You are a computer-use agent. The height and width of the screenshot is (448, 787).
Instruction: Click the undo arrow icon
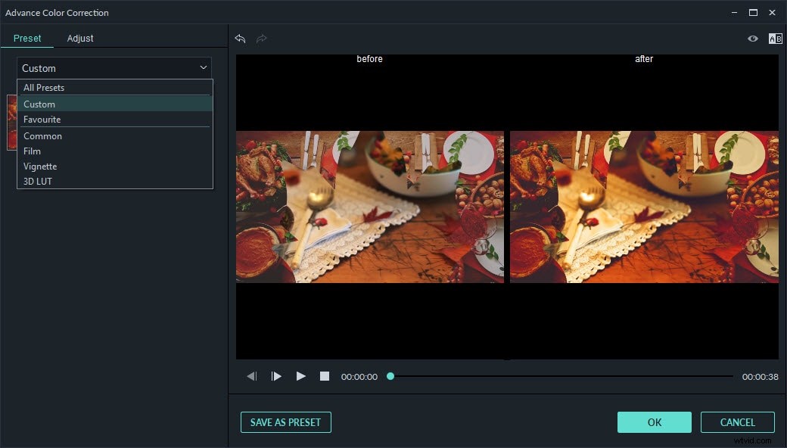(241, 39)
